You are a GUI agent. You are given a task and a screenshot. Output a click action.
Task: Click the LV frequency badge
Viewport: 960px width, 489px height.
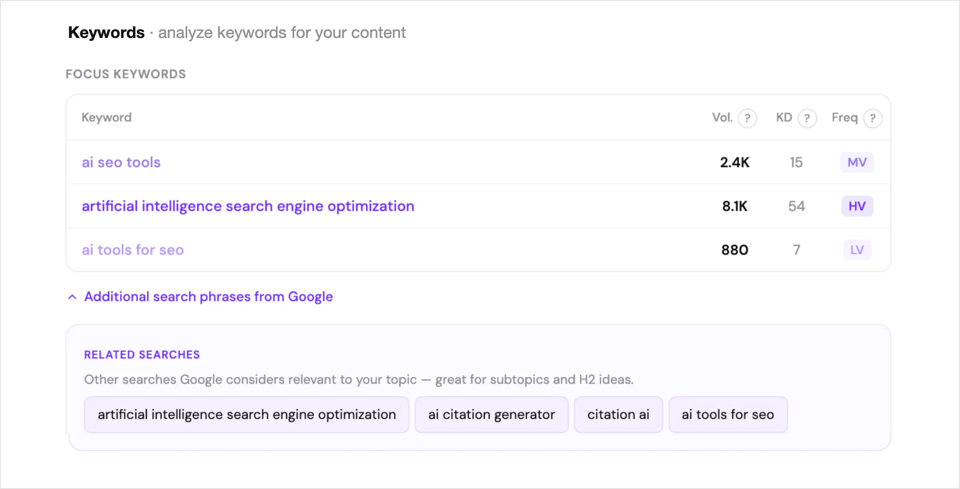coord(857,250)
